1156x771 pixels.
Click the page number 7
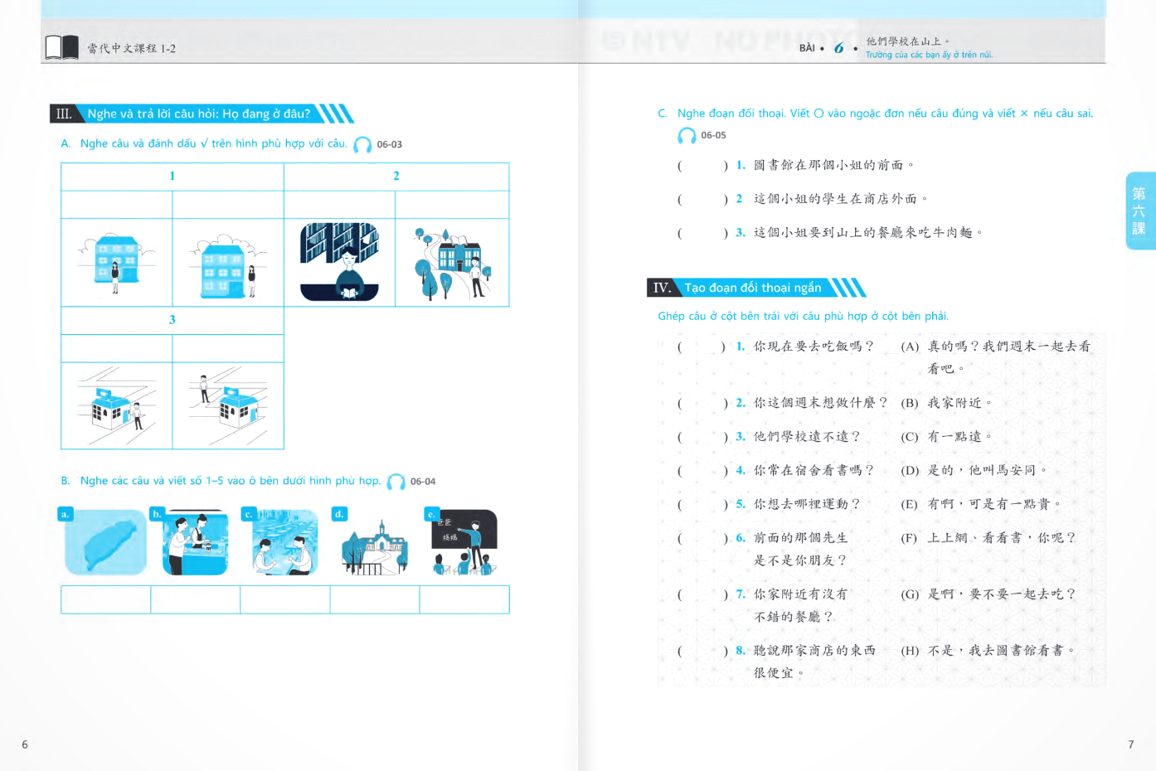click(1130, 744)
